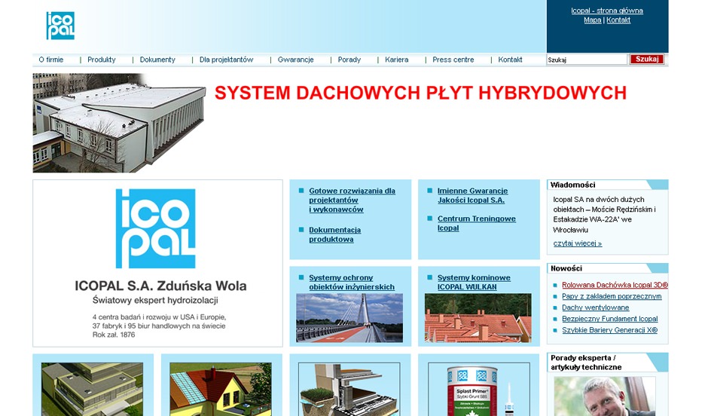Open Systemy kominowe ICOPAL WULKAN link
The width and height of the screenshot is (708, 416).
click(x=474, y=283)
